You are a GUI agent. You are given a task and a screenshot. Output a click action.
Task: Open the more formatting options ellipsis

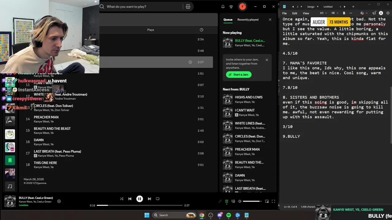click(351, 13)
